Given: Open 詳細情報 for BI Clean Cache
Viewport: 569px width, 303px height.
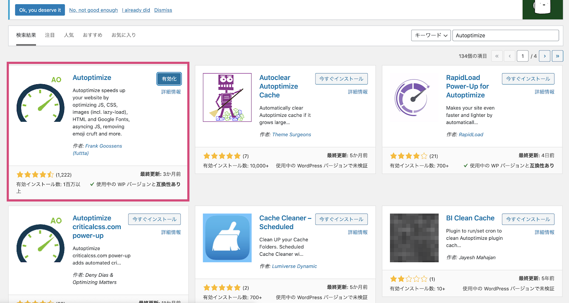Looking at the screenshot, I should click(x=544, y=232).
